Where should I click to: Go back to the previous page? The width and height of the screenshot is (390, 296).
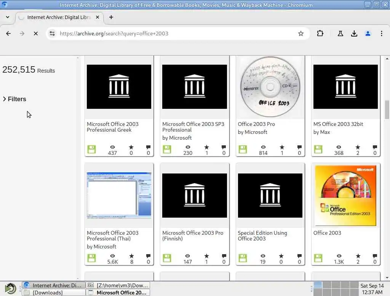click(8, 33)
